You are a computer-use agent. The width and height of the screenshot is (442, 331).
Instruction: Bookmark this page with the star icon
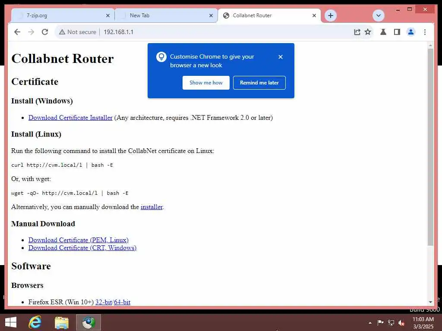[368, 32]
